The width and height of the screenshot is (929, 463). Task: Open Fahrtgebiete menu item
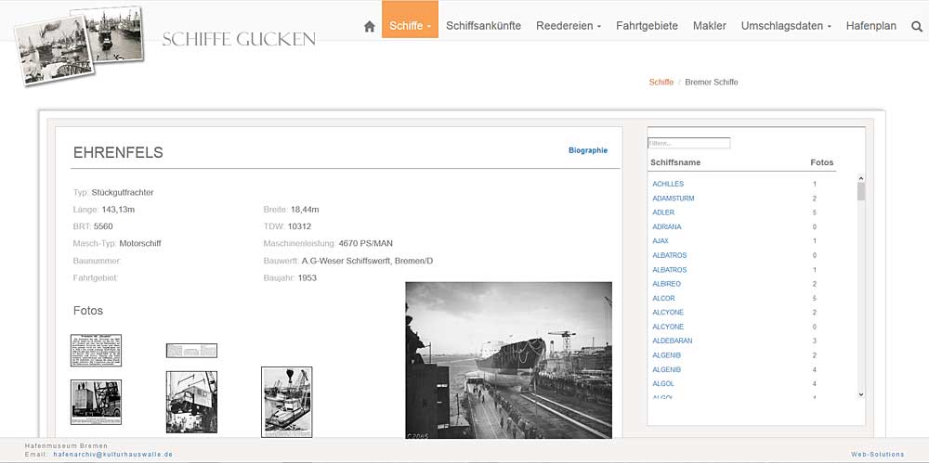coord(647,26)
